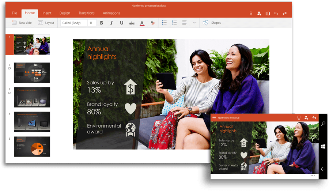Apply strikethrough to text
Image resolution: width=329 pixels, height=192 pixels.
(x=132, y=23)
